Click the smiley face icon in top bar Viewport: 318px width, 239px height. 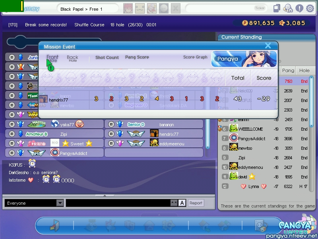click(x=140, y=8)
